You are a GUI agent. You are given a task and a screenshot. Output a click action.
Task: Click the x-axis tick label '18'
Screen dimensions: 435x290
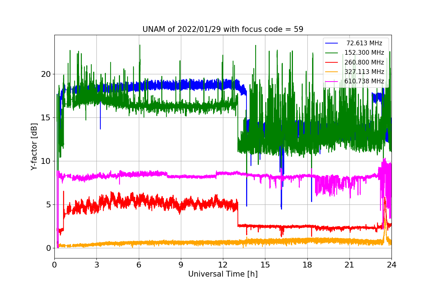coord(307,265)
